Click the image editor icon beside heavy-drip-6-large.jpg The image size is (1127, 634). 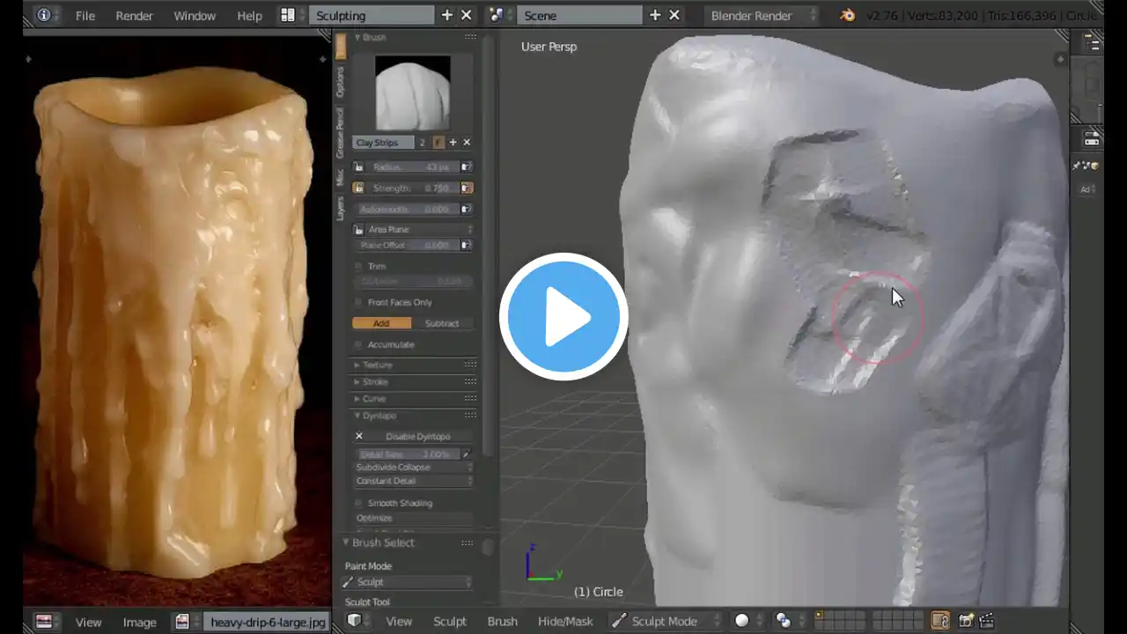click(x=181, y=622)
